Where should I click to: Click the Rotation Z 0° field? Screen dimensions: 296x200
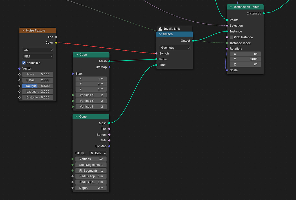pyautogui.click(x=245, y=64)
